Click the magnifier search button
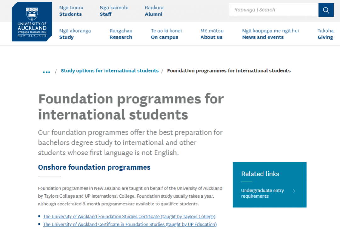 (x=326, y=10)
